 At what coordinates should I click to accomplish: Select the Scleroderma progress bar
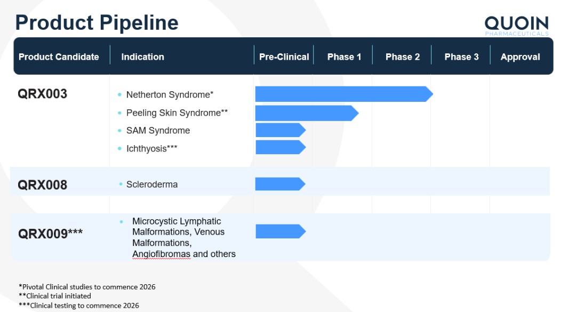point(279,184)
